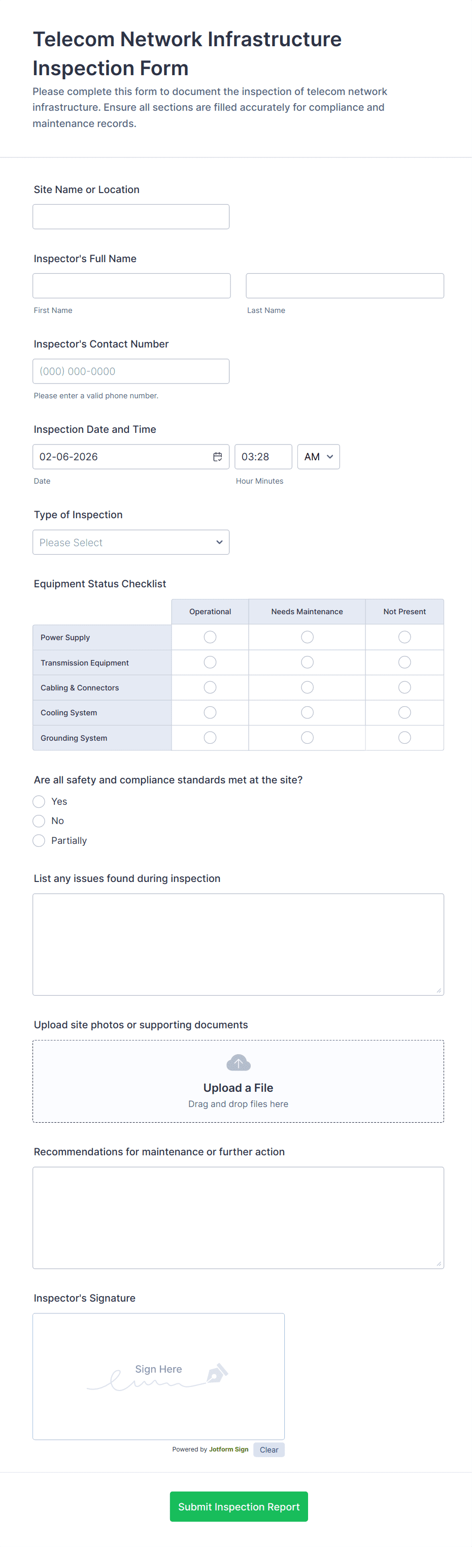The height and width of the screenshot is (1547, 472).
Task: Open the AM/PM selector
Action: 318,457
